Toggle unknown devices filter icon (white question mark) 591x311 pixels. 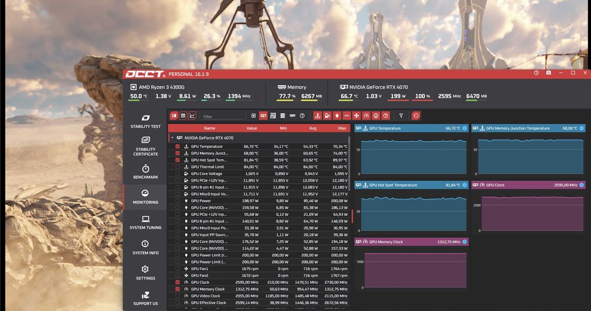(302, 116)
